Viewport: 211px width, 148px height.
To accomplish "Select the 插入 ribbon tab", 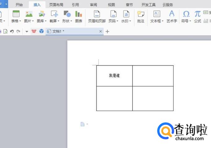I will pyautogui.click(x=37, y=5).
